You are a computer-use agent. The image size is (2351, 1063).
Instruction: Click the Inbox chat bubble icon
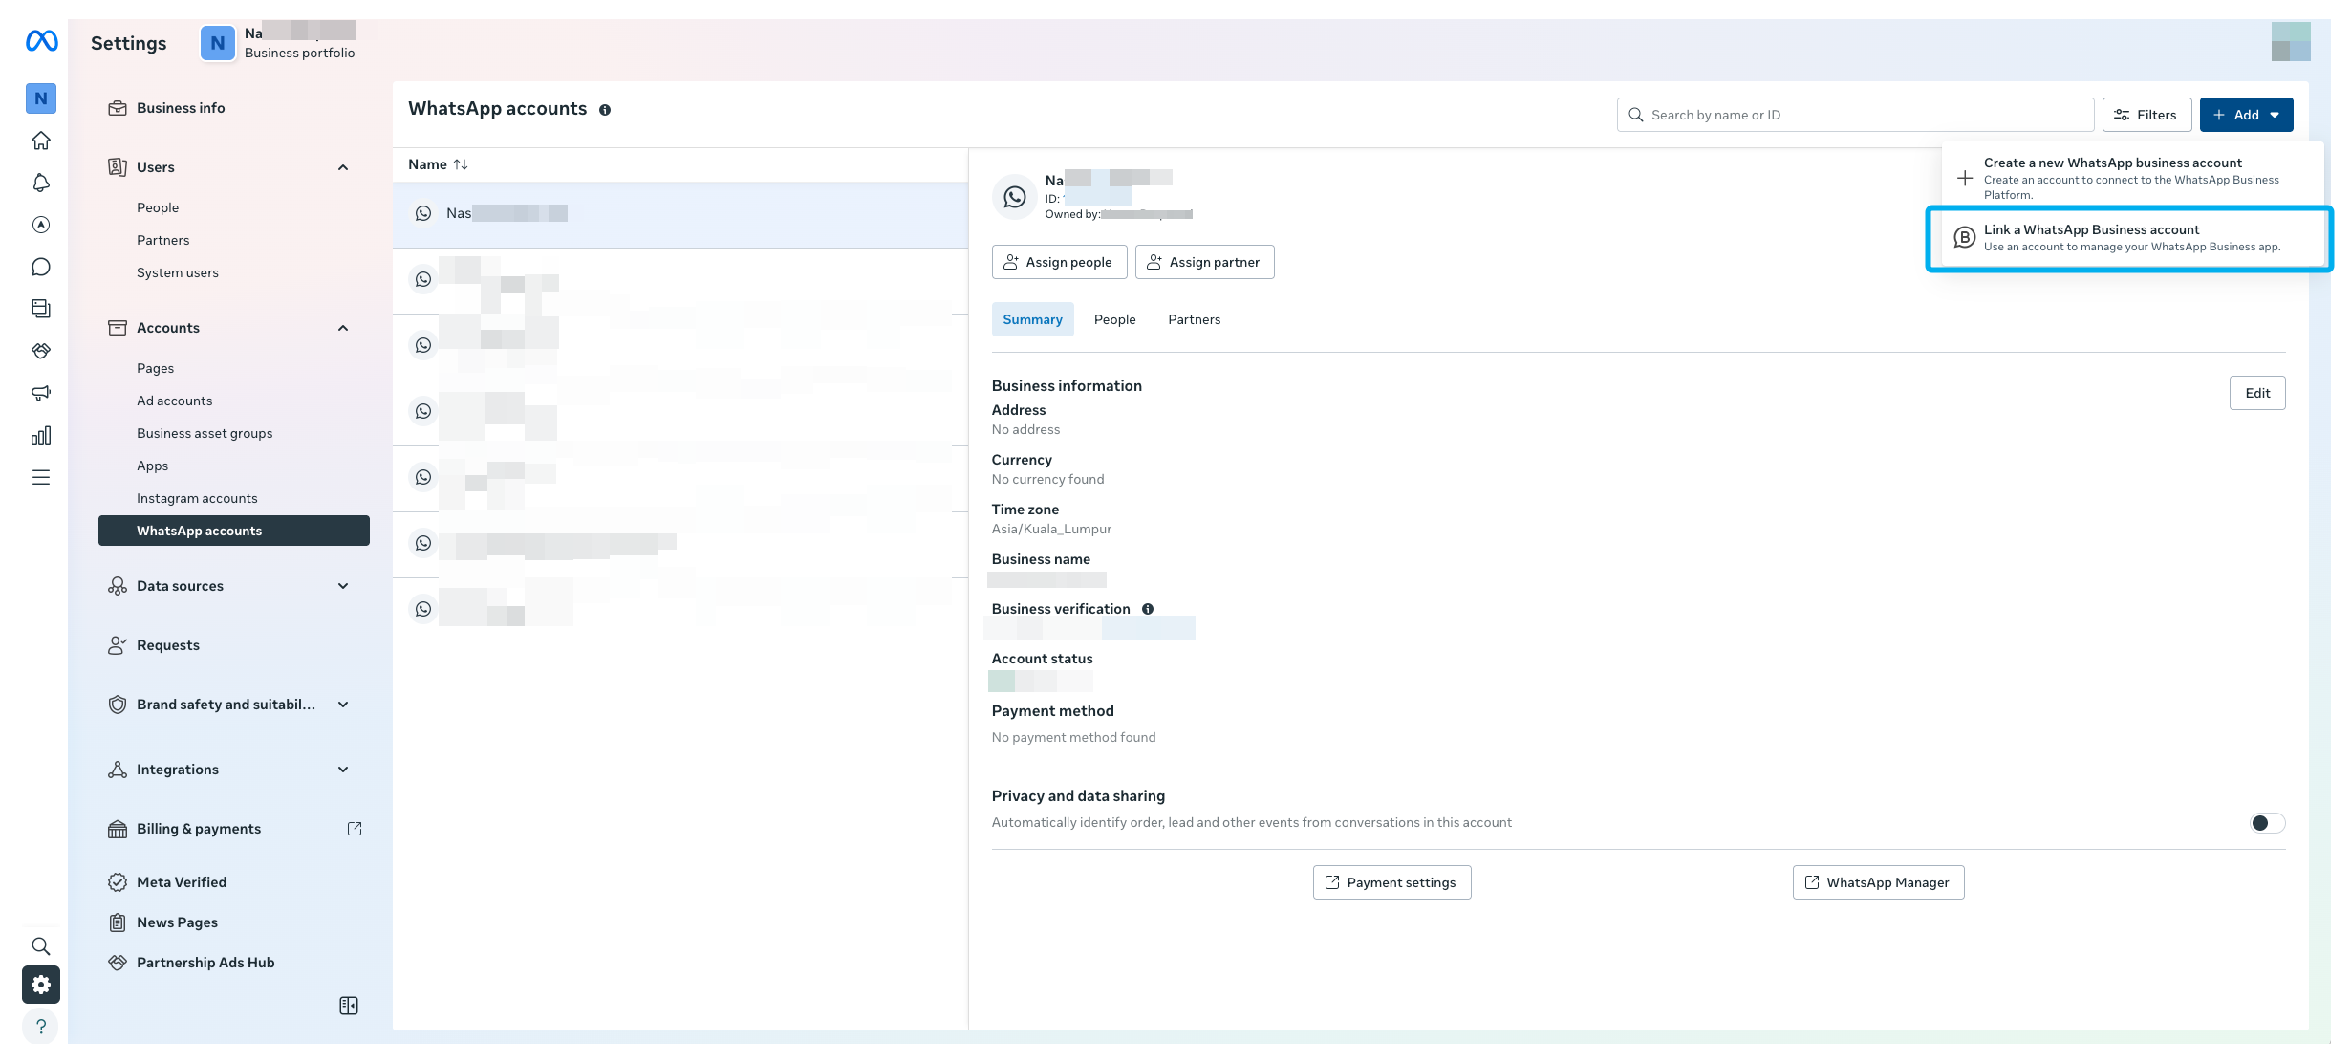pos(41,267)
